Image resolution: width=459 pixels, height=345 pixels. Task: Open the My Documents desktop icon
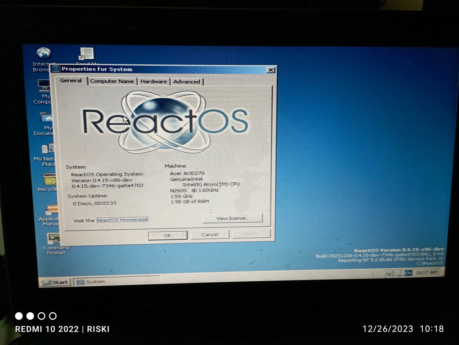46,118
